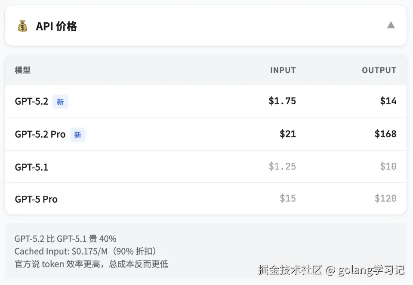Collapse the API 价格 panel arrow
The width and height of the screenshot is (413, 285).
(391, 25)
